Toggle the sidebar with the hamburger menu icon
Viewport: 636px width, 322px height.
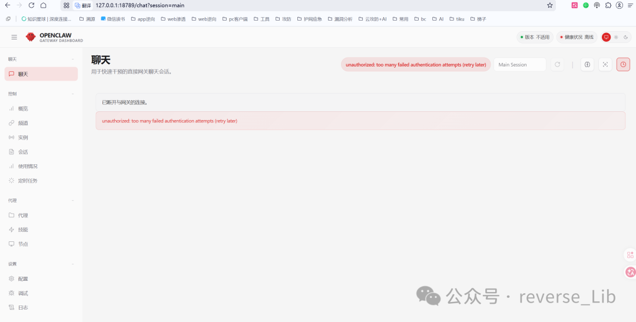coord(14,37)
